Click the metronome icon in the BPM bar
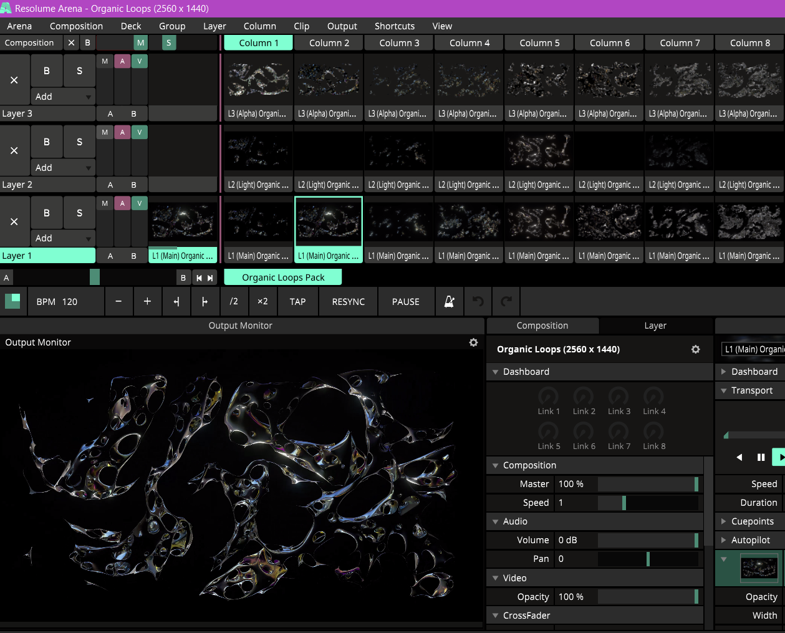Image resolution: width=785 pixels, height=633 pixels. (x=449, y=302)
